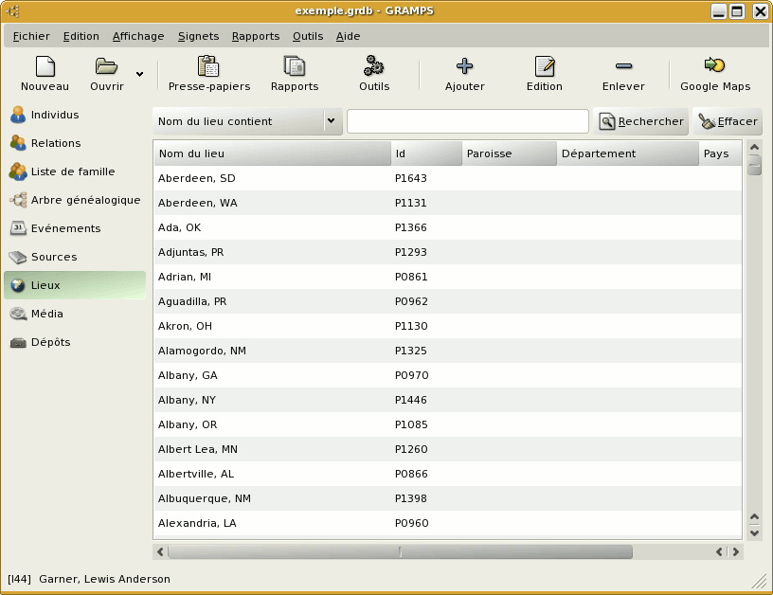
Task: Show the Evénements view in sidebar
Action: click(x=65, y=229)
